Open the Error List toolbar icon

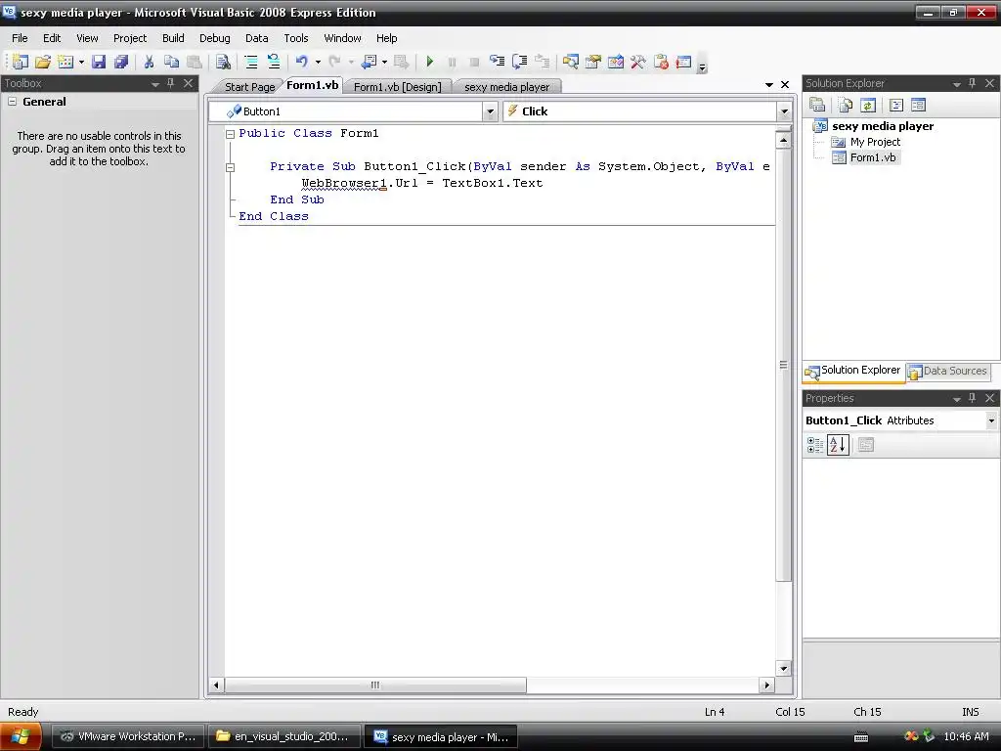[x=661, y=62]
